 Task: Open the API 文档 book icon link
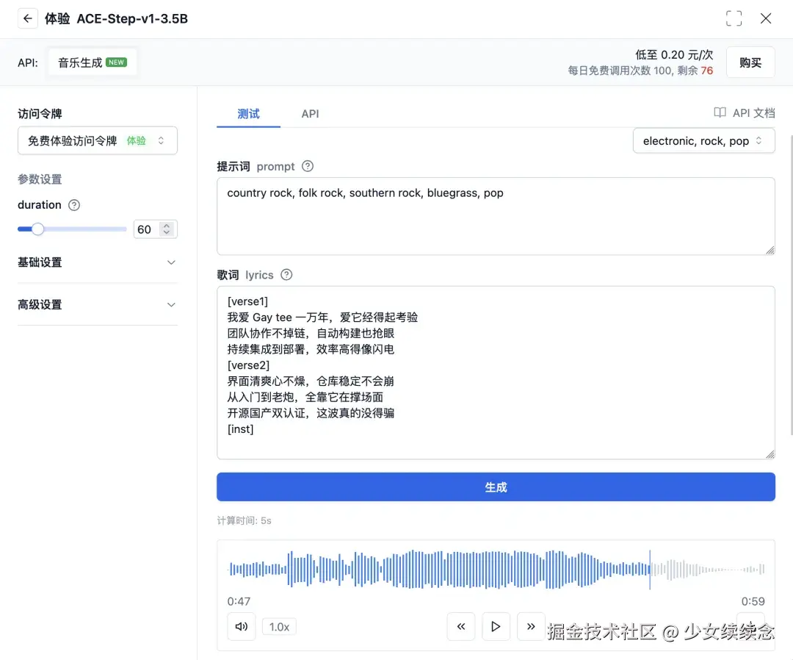pyautogui.click(x=744, y=113)
